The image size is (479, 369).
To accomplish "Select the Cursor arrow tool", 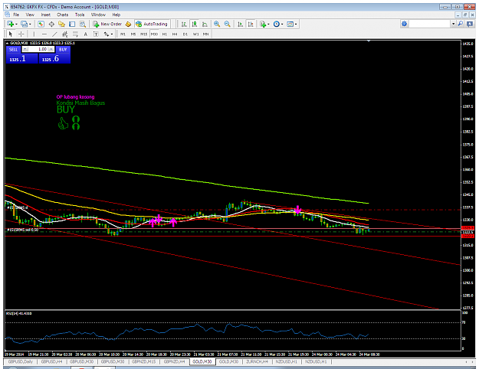I will point(11,34).
